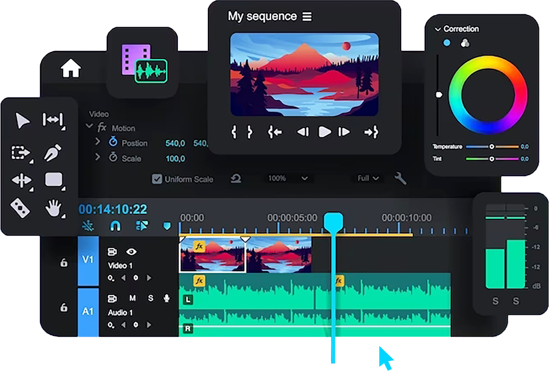Screen dimensions: 549x371
Task: Uncheck Uniform Scale checkbox
Action: [157, 179]
